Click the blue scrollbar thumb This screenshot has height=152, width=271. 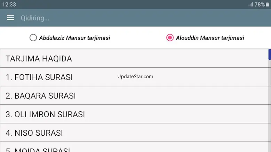(x=270, y=54)
